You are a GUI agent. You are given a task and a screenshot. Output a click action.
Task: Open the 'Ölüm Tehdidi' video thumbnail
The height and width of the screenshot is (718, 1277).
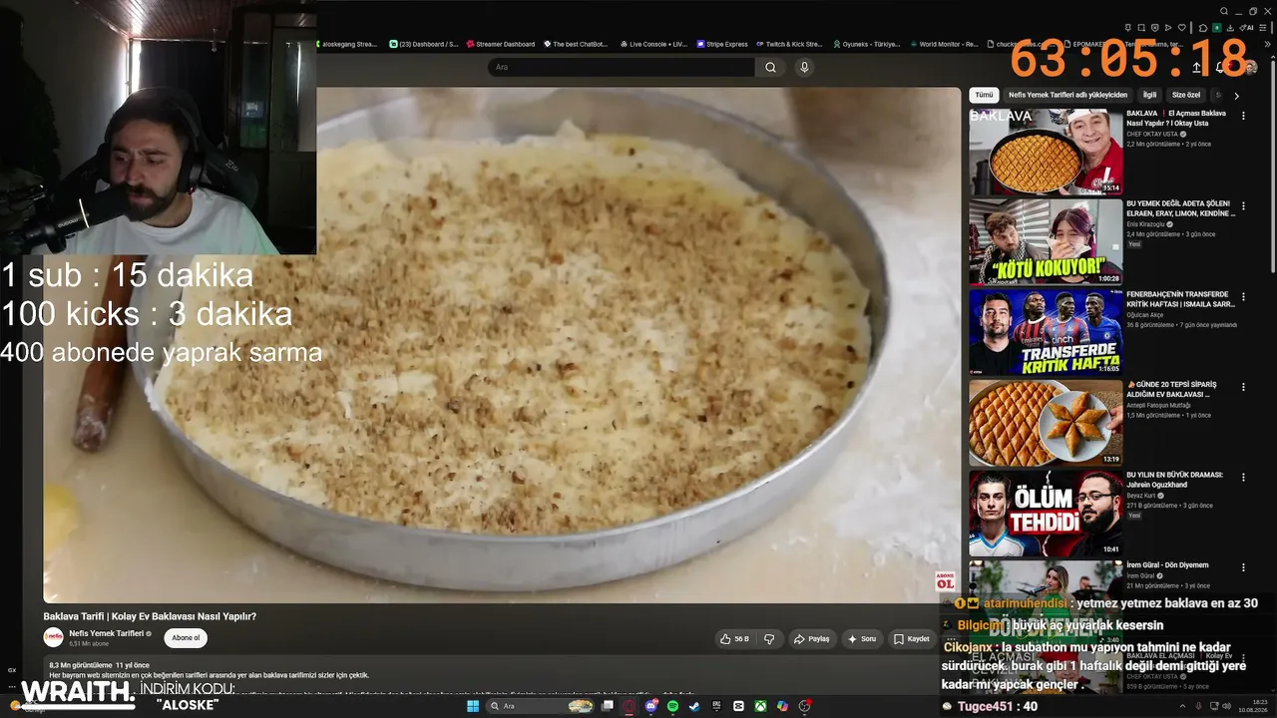pyautogui.click(x=1046, y=514)
